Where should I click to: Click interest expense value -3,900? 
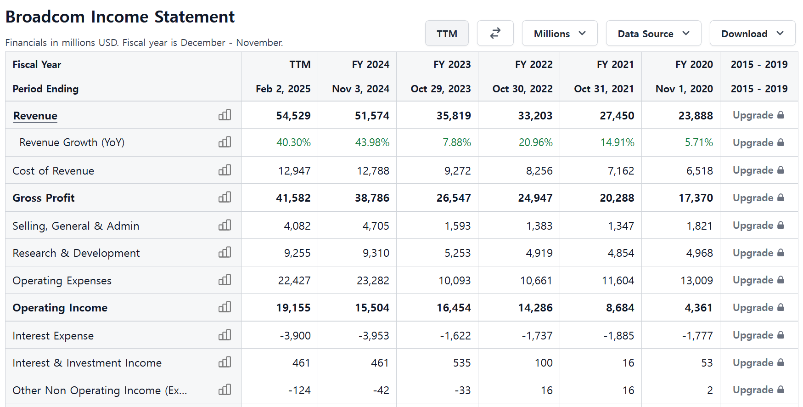tap(295, 336)
